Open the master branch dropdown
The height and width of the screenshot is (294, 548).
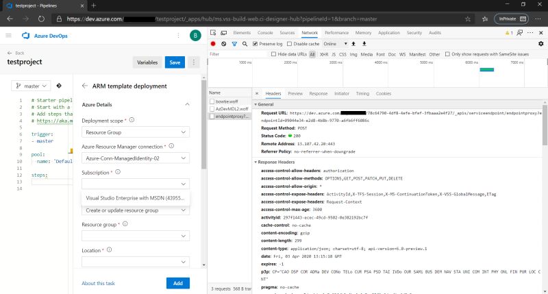31,86
